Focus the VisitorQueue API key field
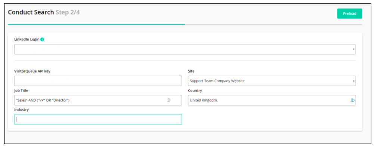 (x=98, y=81)
